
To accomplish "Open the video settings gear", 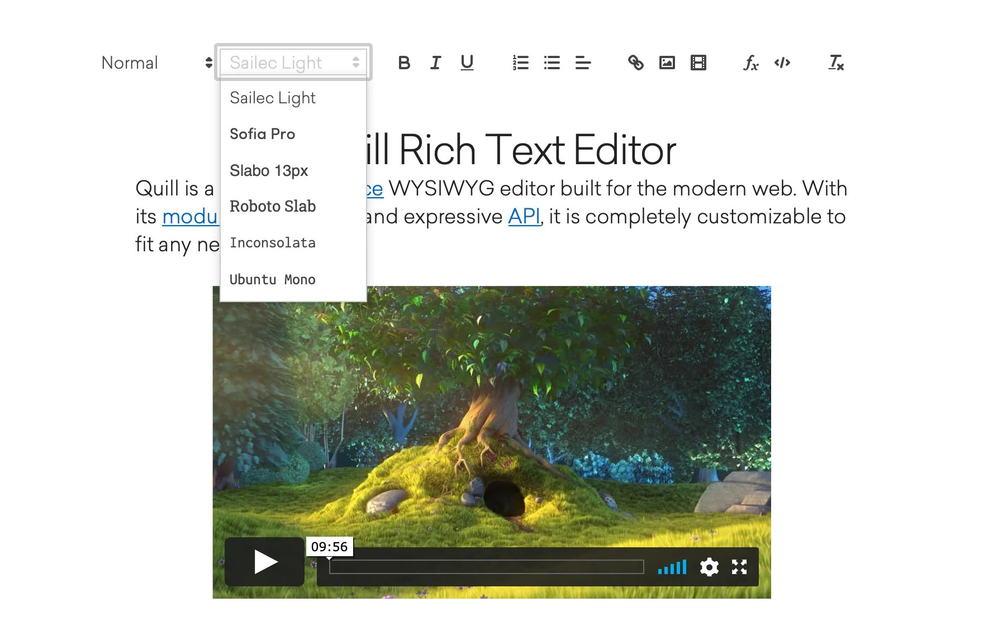I will point(709,567).
